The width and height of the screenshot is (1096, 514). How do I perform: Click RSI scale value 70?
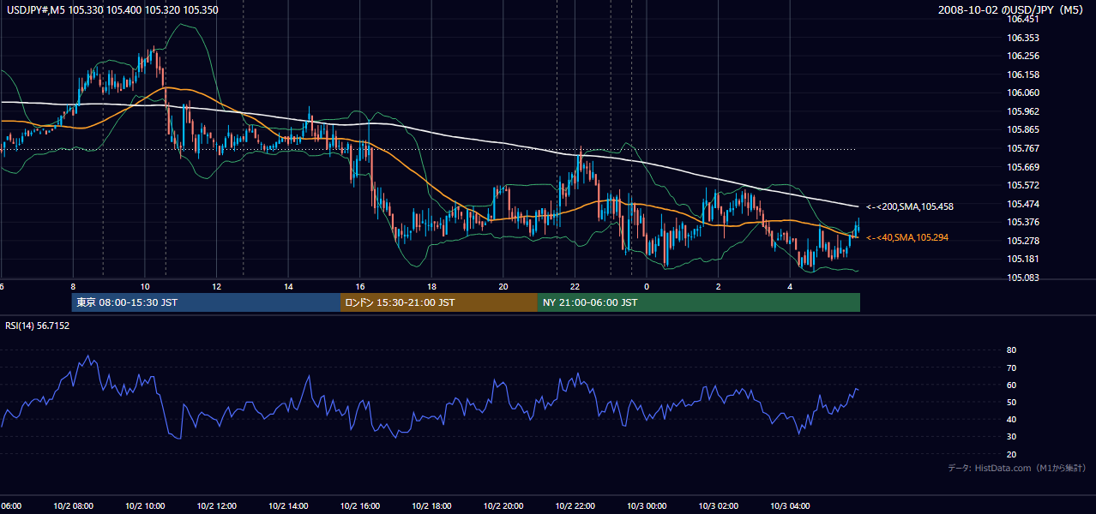(x=1011, y=368)
